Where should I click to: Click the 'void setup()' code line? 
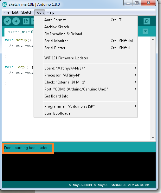pos(18,40)
